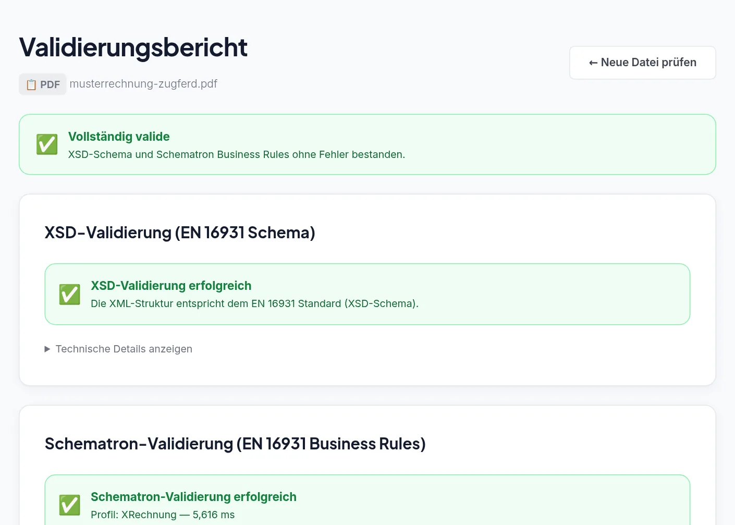Click the Validierungsbericht page heading
Viewport: 735px width, 525px height.
click(133, 47)
